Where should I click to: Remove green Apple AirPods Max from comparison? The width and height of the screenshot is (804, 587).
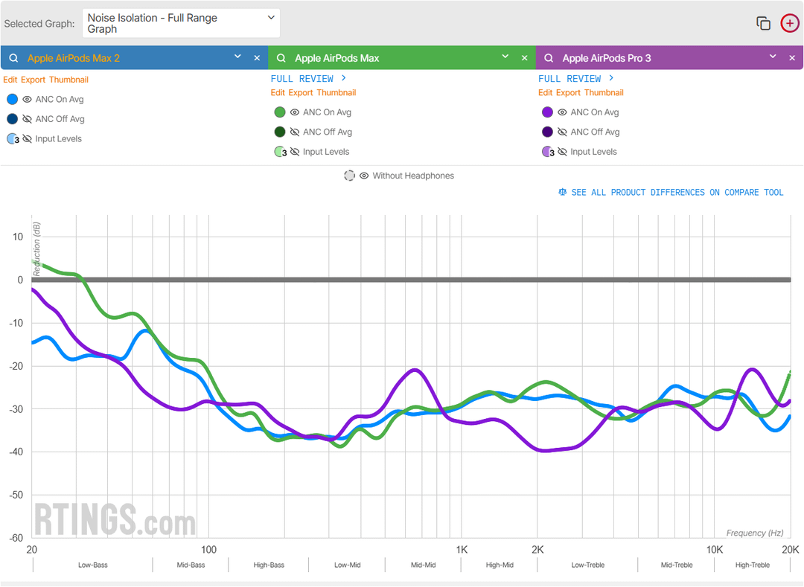(x=525, y=58)
